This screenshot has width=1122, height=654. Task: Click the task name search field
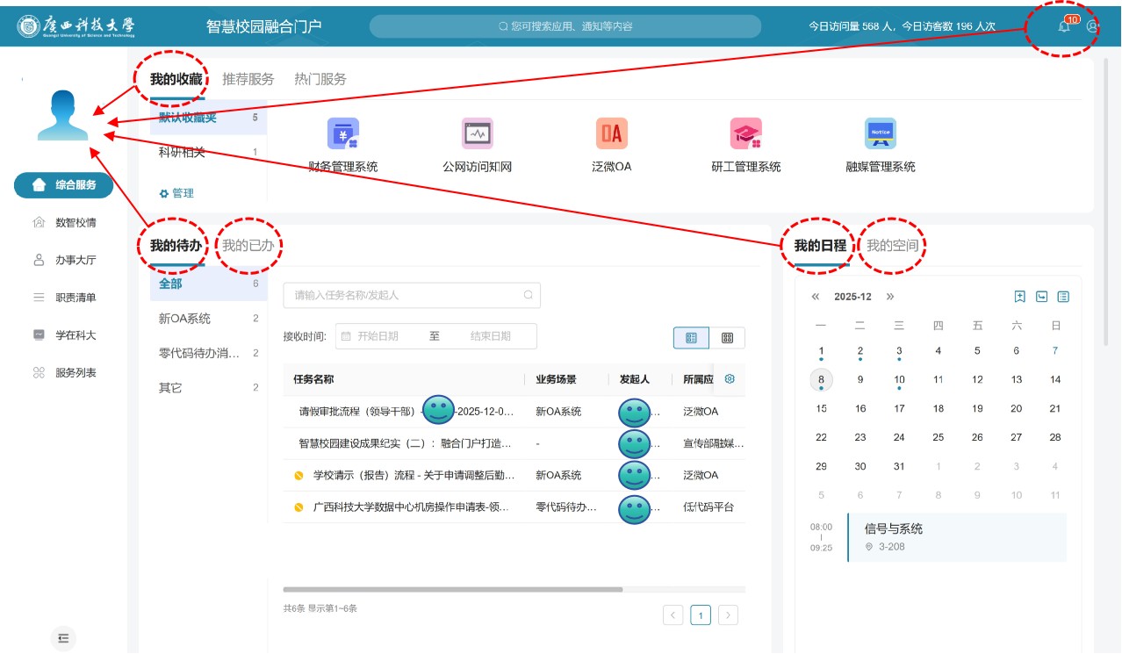coord(404,296)
